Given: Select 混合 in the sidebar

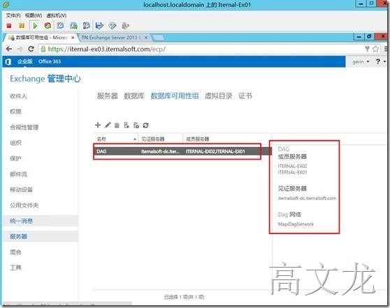Looking at the screenshot, I should [x=15, y=252].
